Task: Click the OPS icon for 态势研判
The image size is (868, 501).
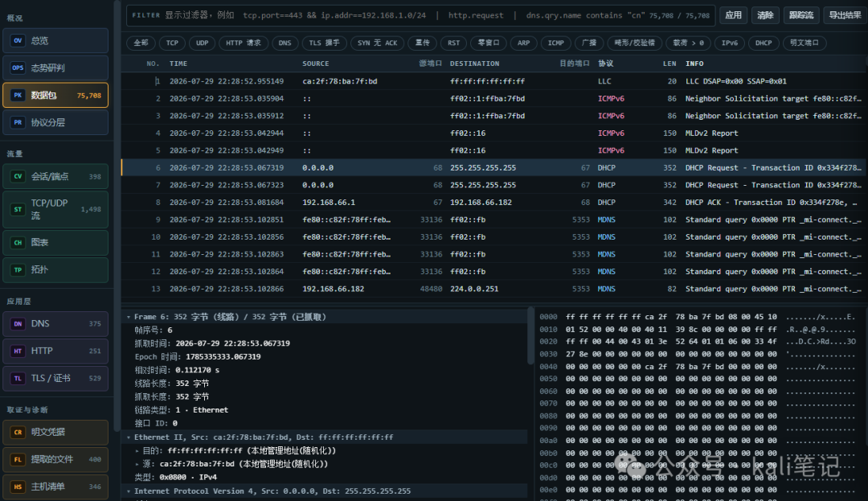Action: point(18,68)
